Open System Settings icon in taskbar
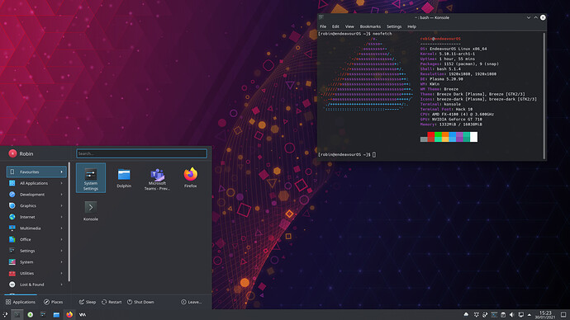 click(43, 314)
